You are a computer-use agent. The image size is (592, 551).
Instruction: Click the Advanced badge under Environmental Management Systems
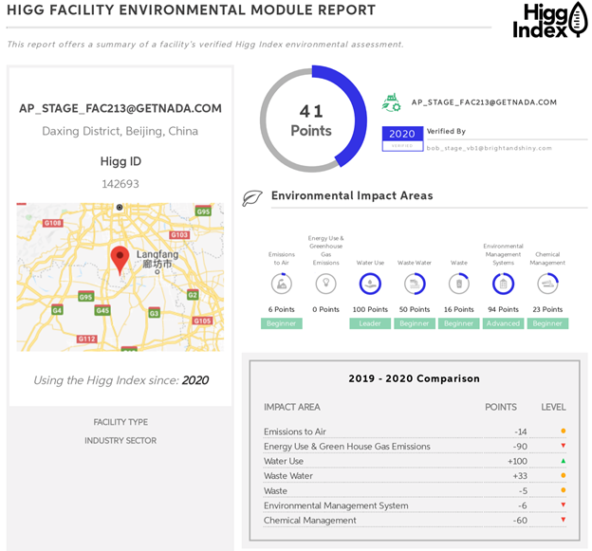(x=503, y=323)
